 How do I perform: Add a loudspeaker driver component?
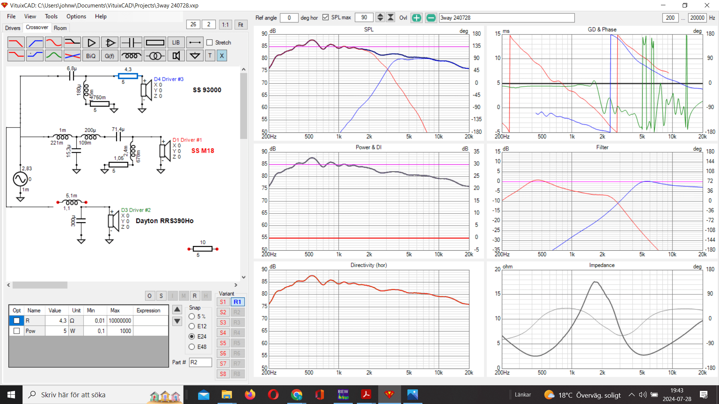pos(176,56)
